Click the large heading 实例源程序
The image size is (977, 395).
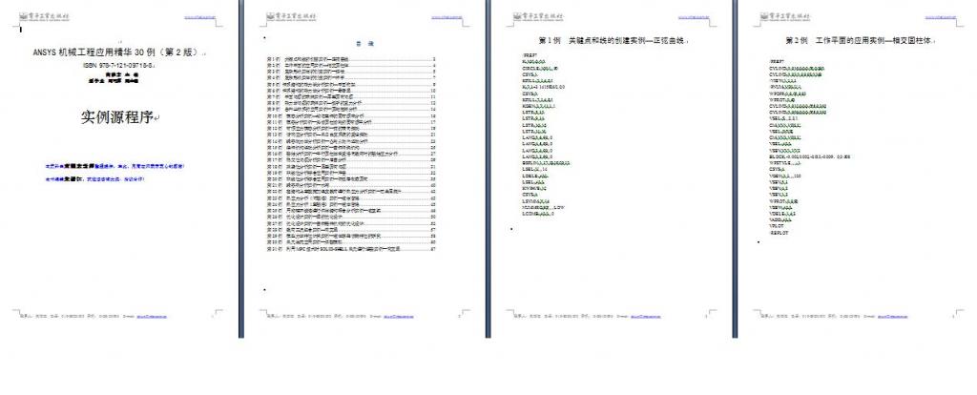tap(118, 117)
